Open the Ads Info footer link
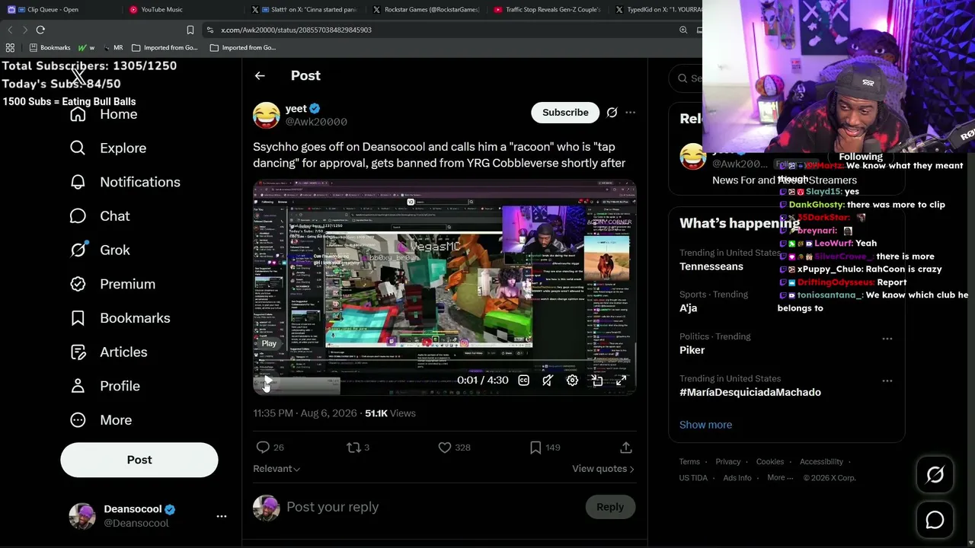975x548 pixels. tap(737, 478)
